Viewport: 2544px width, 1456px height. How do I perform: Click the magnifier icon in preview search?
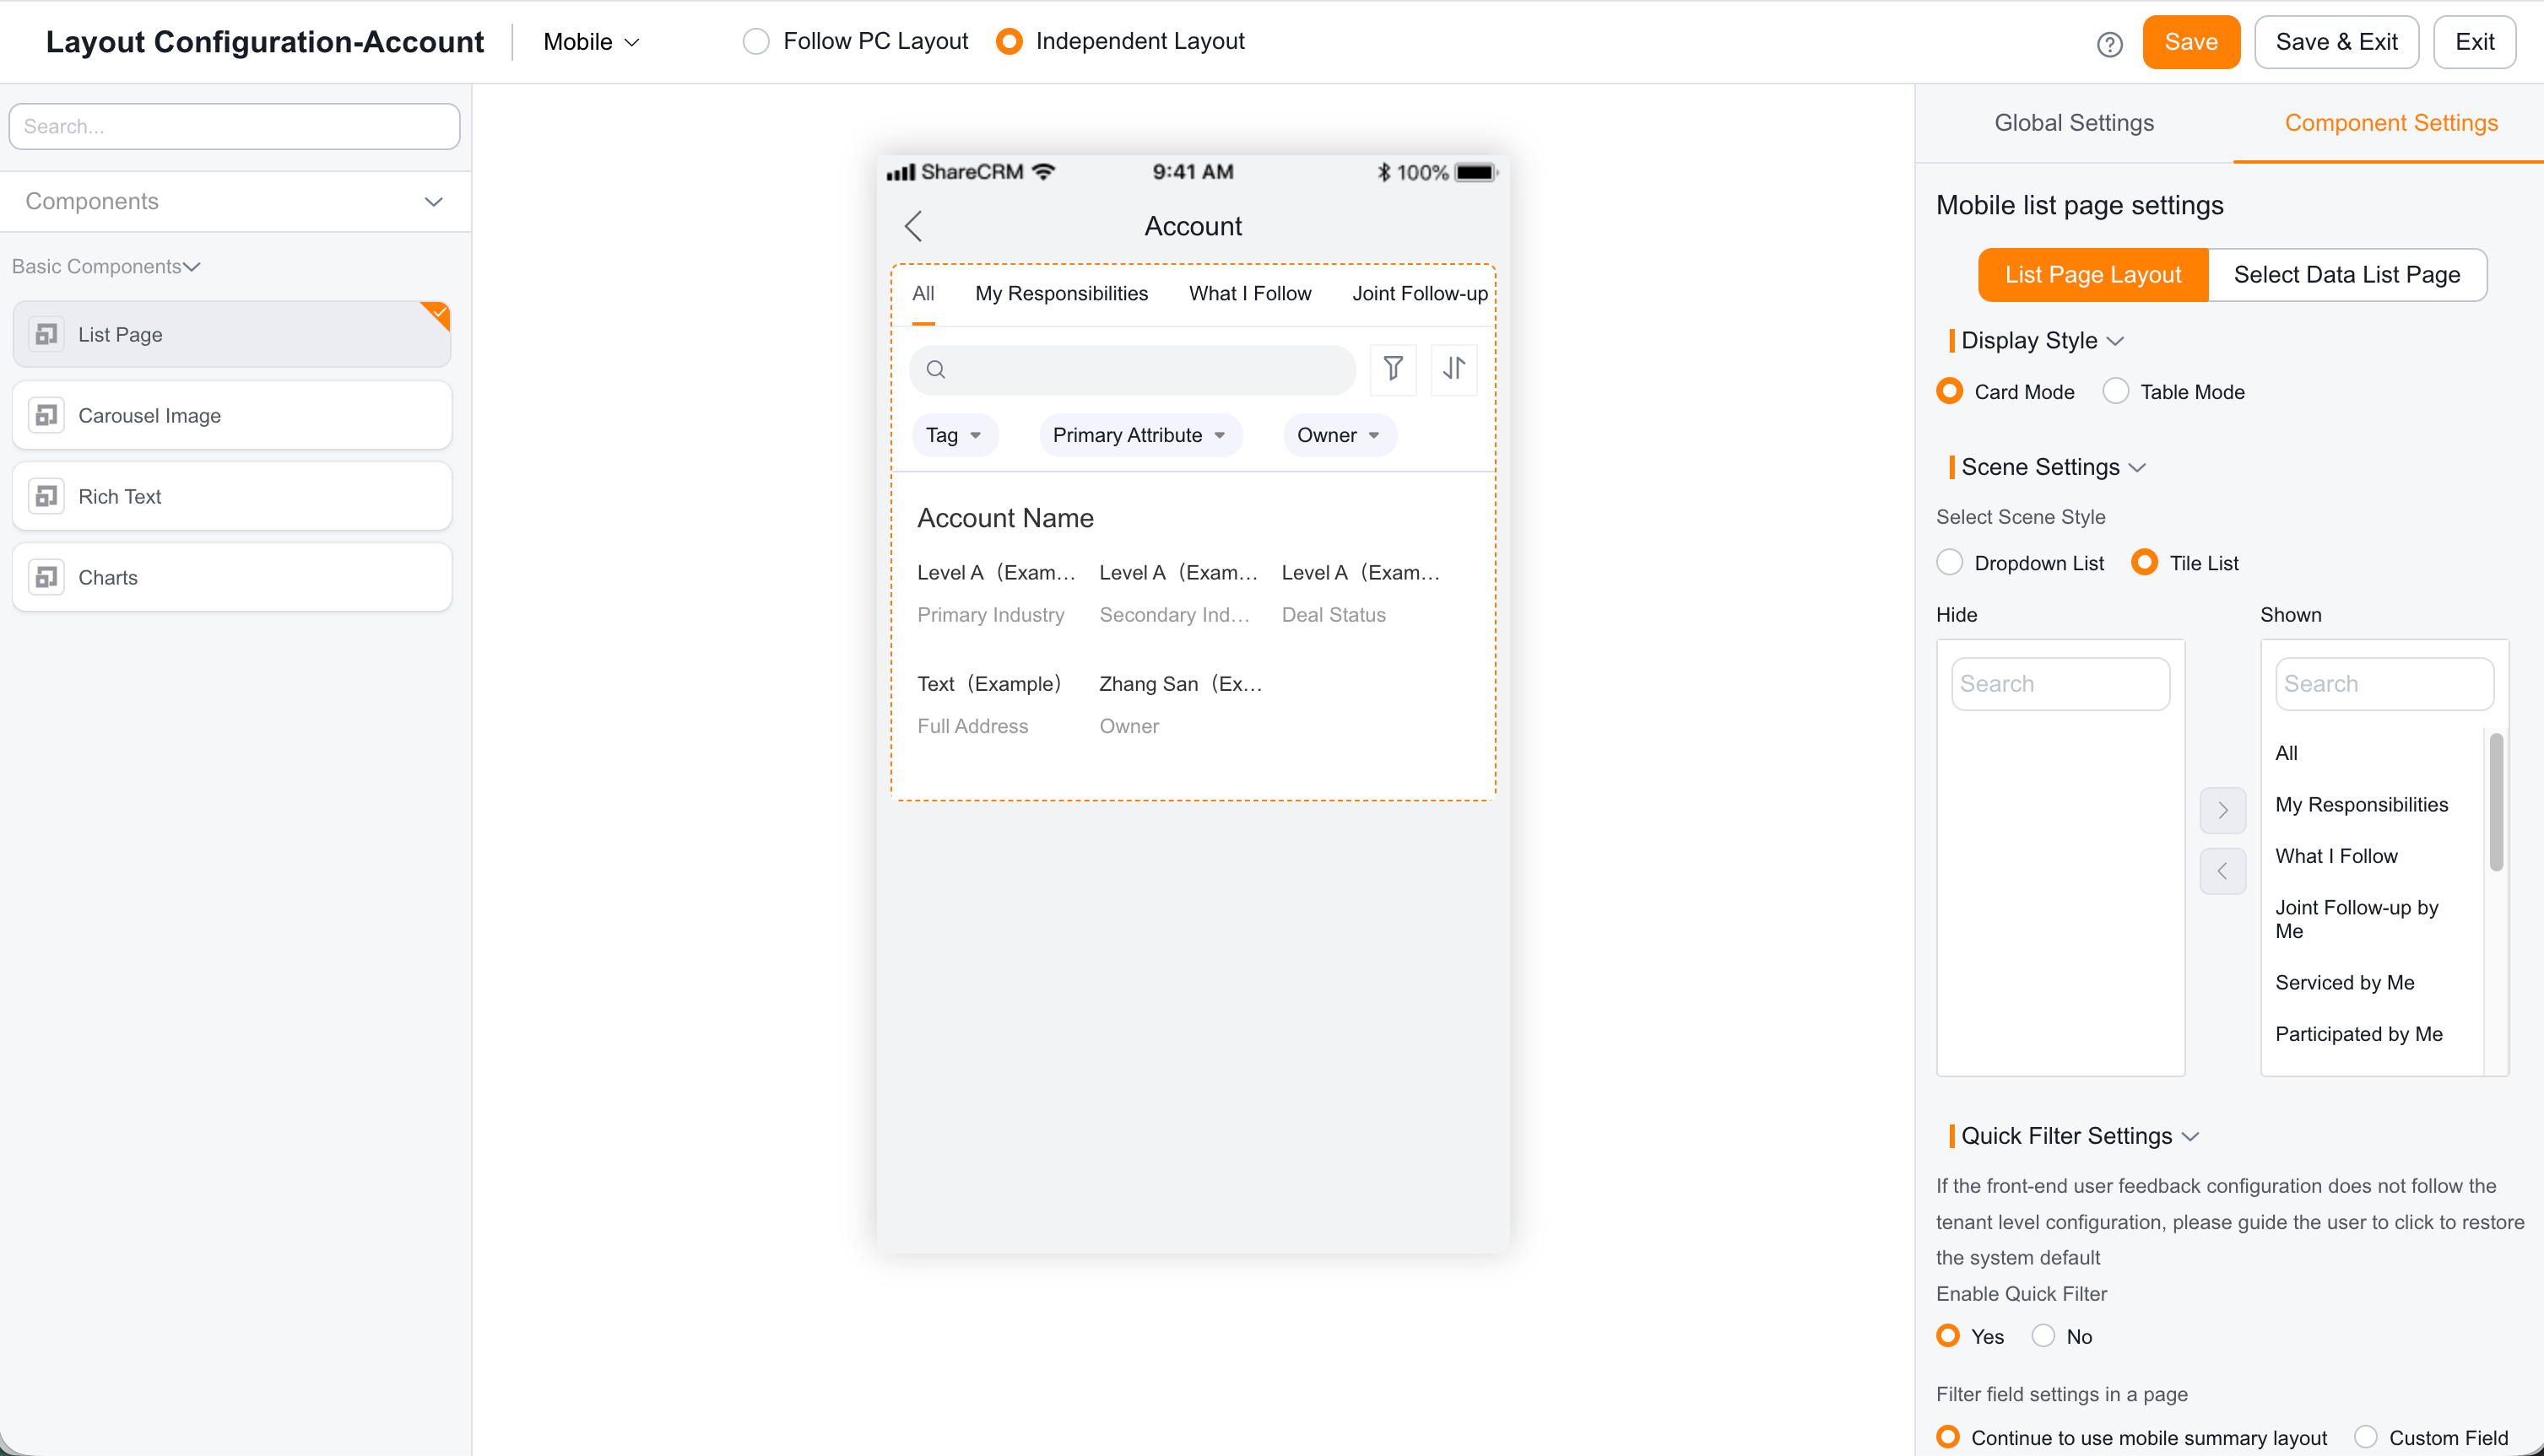pyautogui.click(x=935, y=370)
